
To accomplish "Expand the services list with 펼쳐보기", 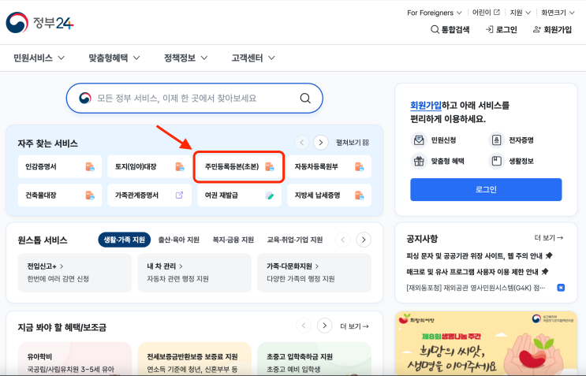I will click(353, 143).
